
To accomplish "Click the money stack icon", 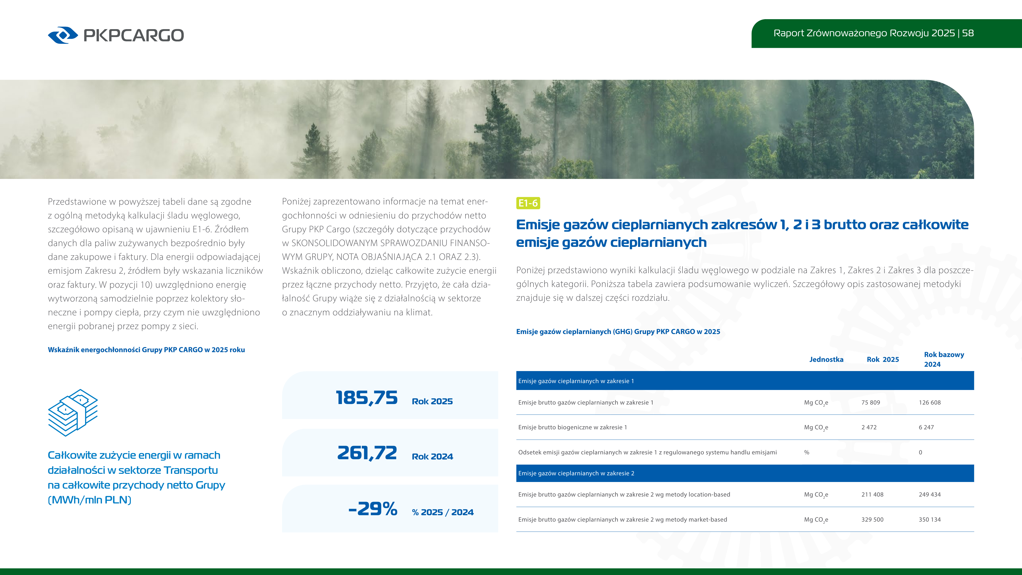I will [x=73, y=413].
